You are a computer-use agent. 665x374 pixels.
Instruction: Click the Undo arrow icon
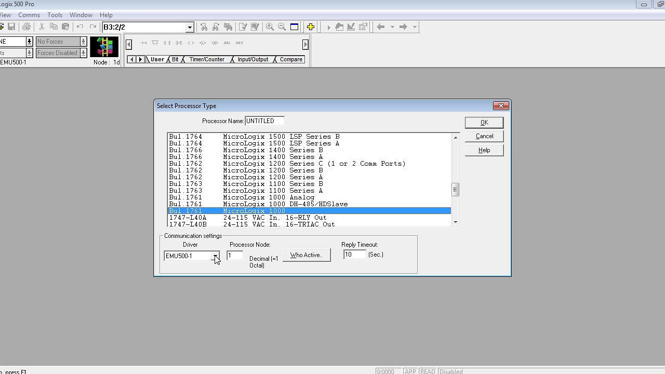(x=80, y=27)
